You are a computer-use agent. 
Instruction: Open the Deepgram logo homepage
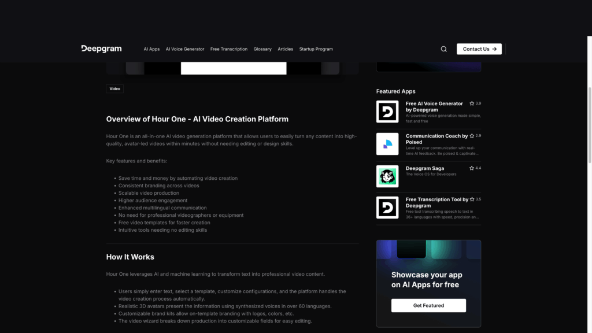[101, 49]
